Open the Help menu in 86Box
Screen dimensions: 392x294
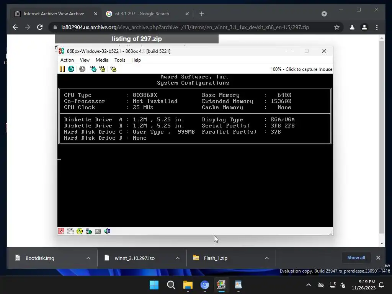pyautogui.click(x=136, y=60)
